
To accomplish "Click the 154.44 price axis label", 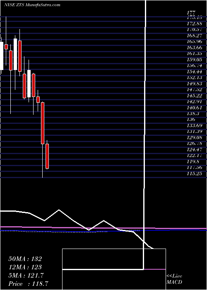I will tap(195, 71).
